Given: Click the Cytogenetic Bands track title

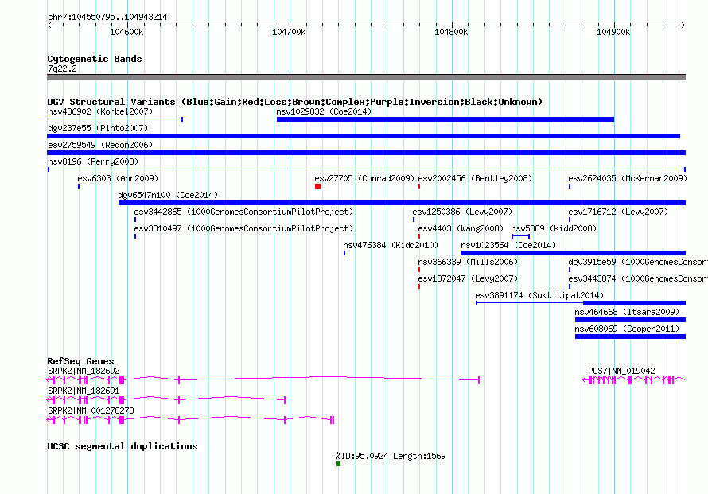Looking at the screenshot, I should click(95, 59).
